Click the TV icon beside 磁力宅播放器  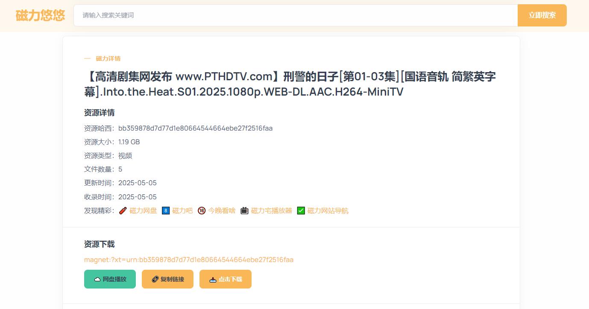244,211
